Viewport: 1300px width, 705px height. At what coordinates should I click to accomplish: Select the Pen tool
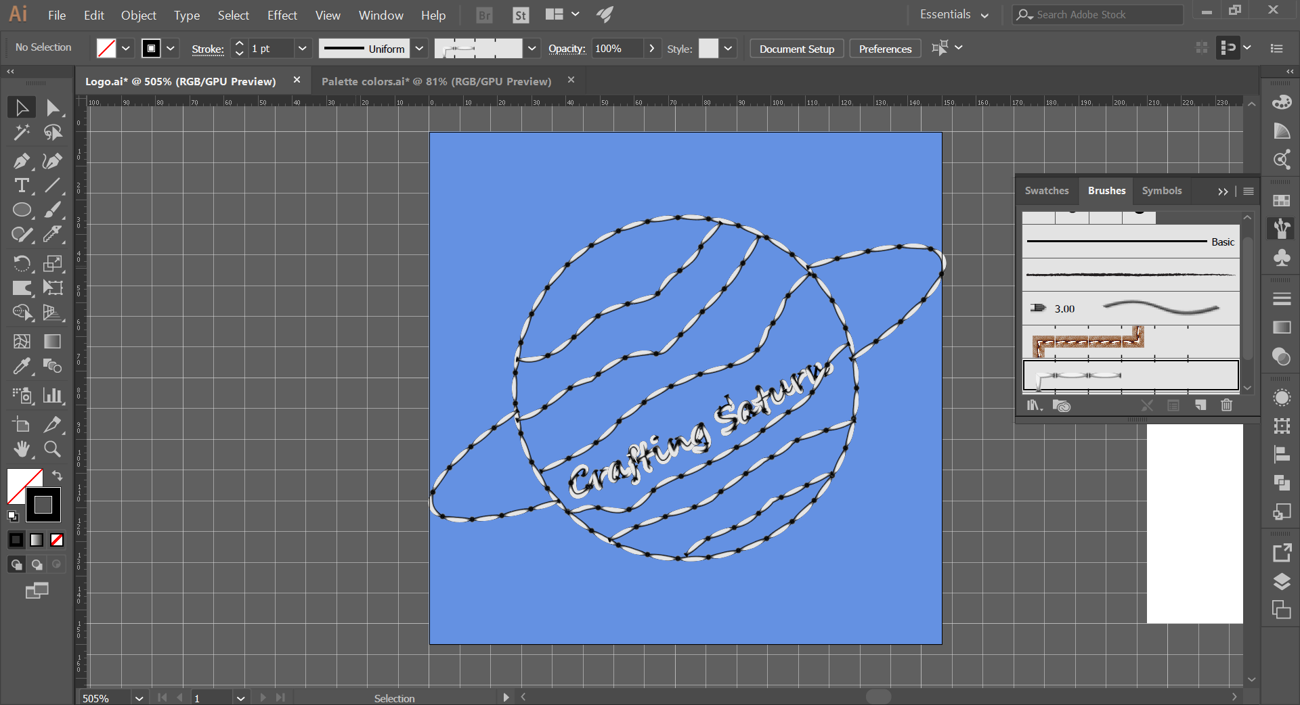click(22, 161)
